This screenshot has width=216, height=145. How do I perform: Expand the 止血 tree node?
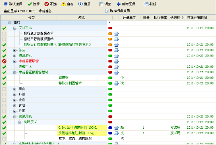(x=14, y=100)
